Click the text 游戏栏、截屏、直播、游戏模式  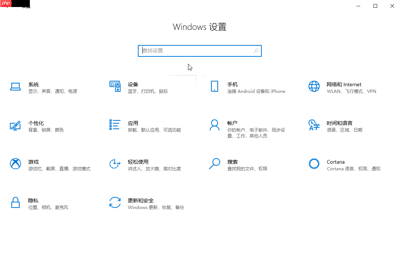[x=59, y=169]
